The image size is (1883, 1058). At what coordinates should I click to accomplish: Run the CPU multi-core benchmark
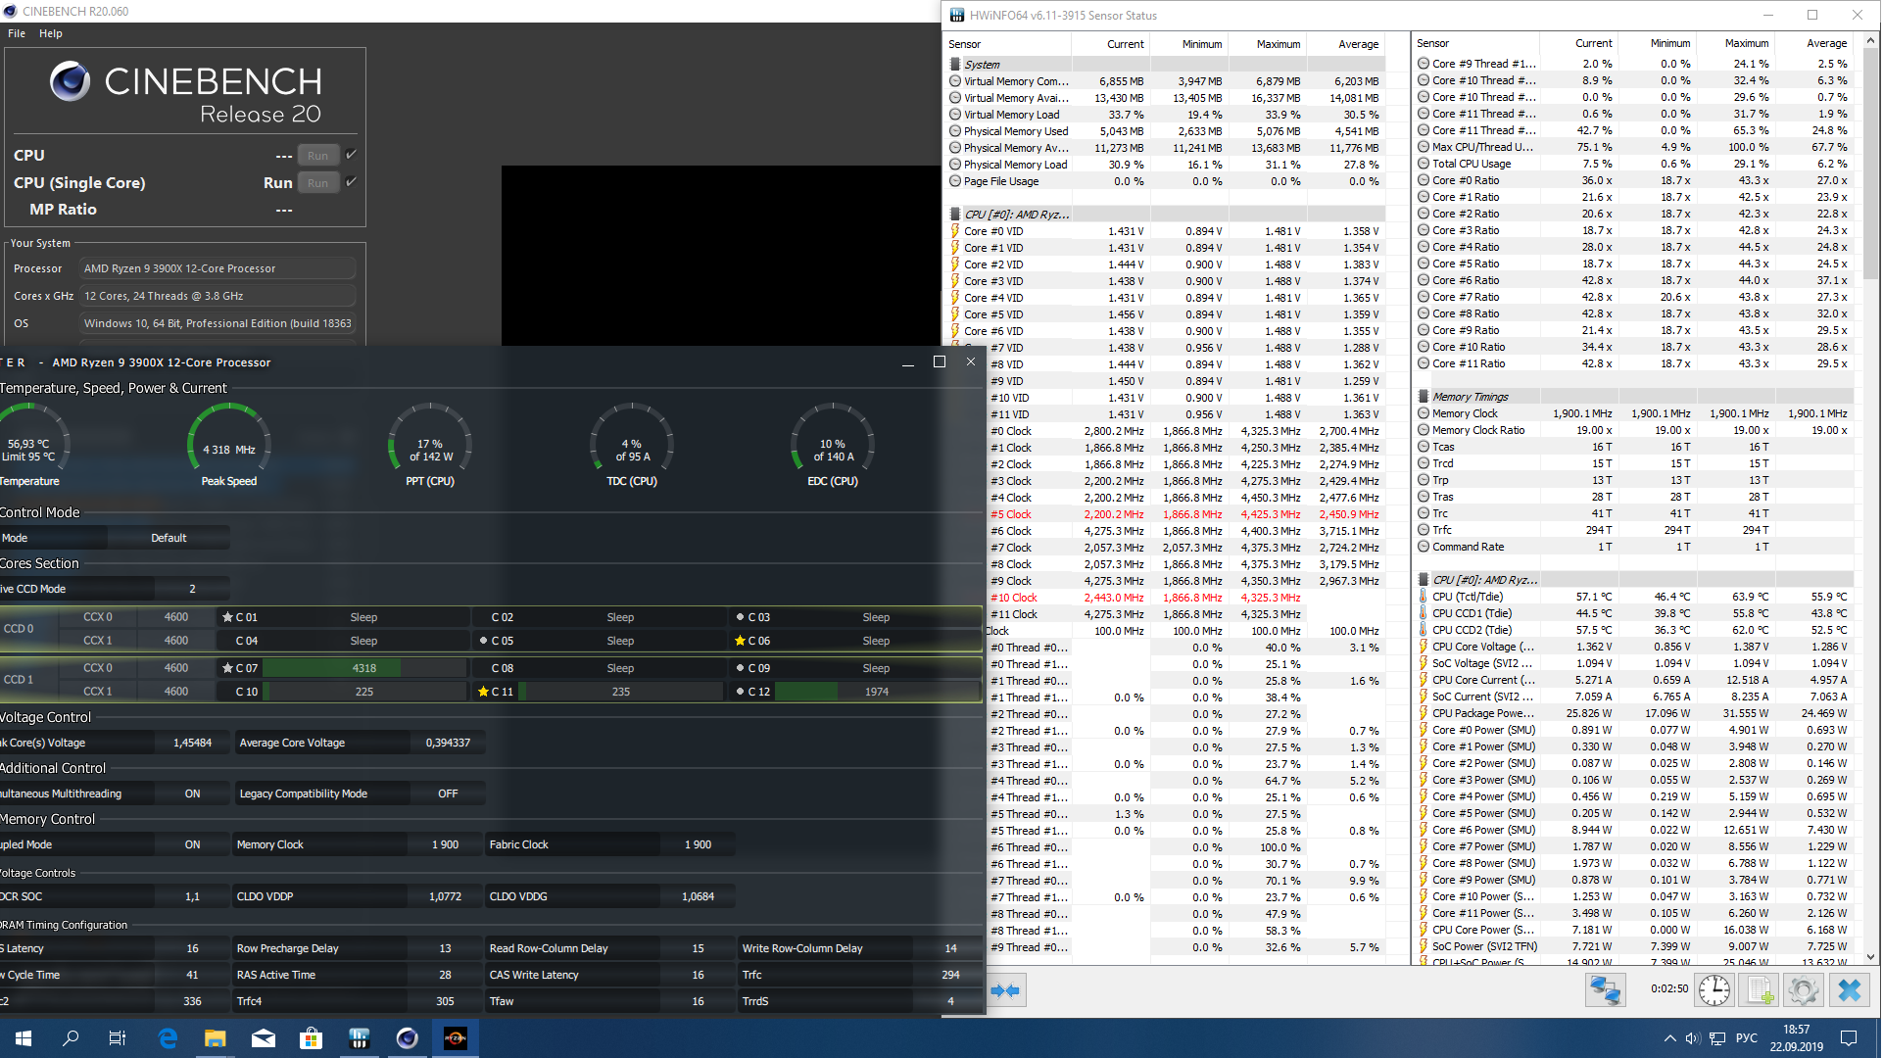pos(317,156)
